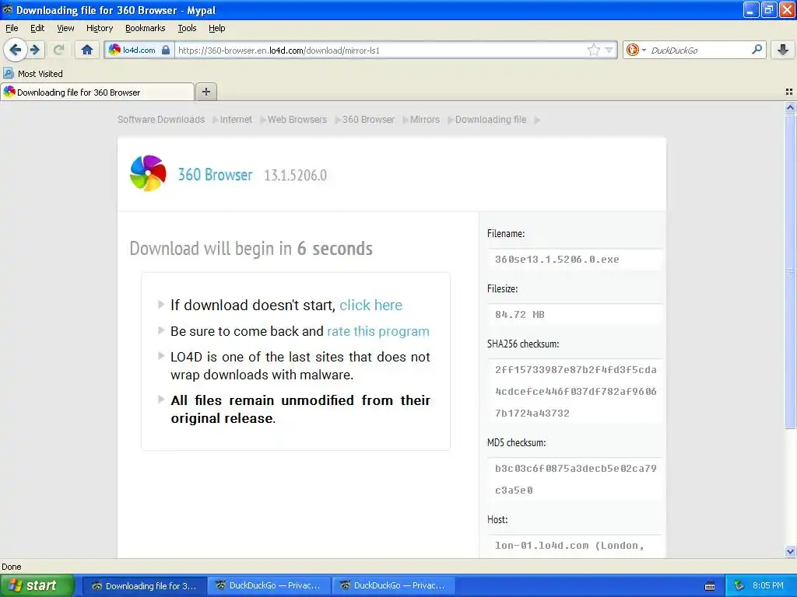
Task: Reload the page with the refresh icon
Action: [58, 50]
